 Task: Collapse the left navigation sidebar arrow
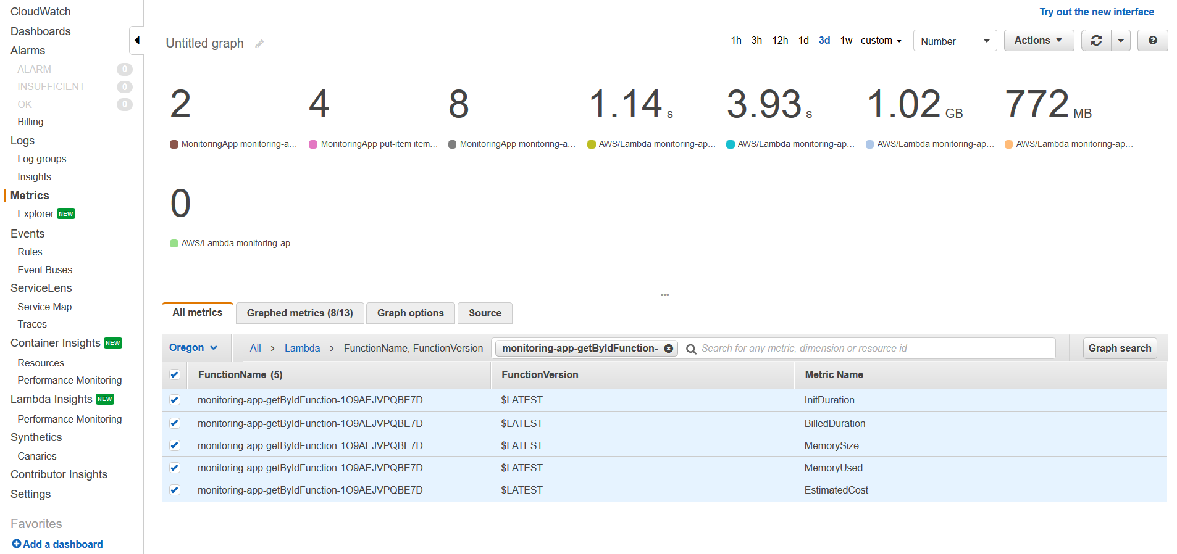click(137, 41)
